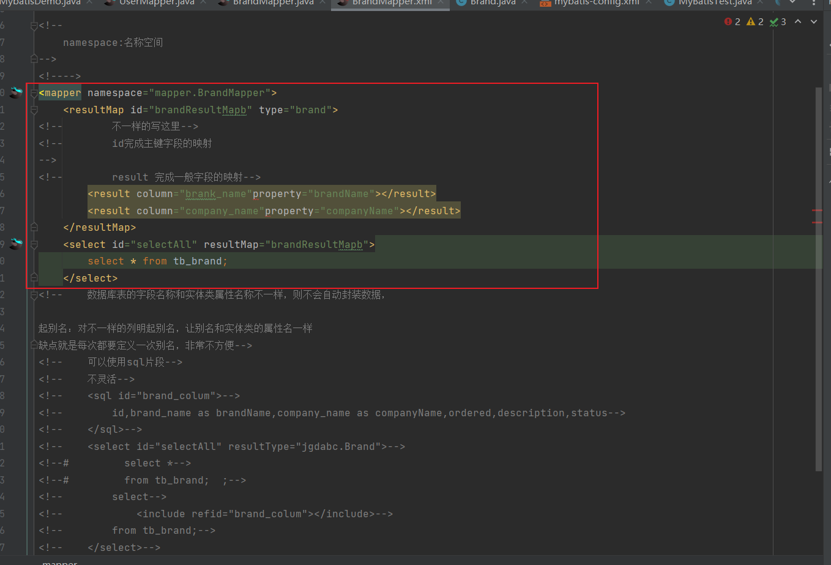Click the vertical editor scrollbar thumb

tap(819, 279)
